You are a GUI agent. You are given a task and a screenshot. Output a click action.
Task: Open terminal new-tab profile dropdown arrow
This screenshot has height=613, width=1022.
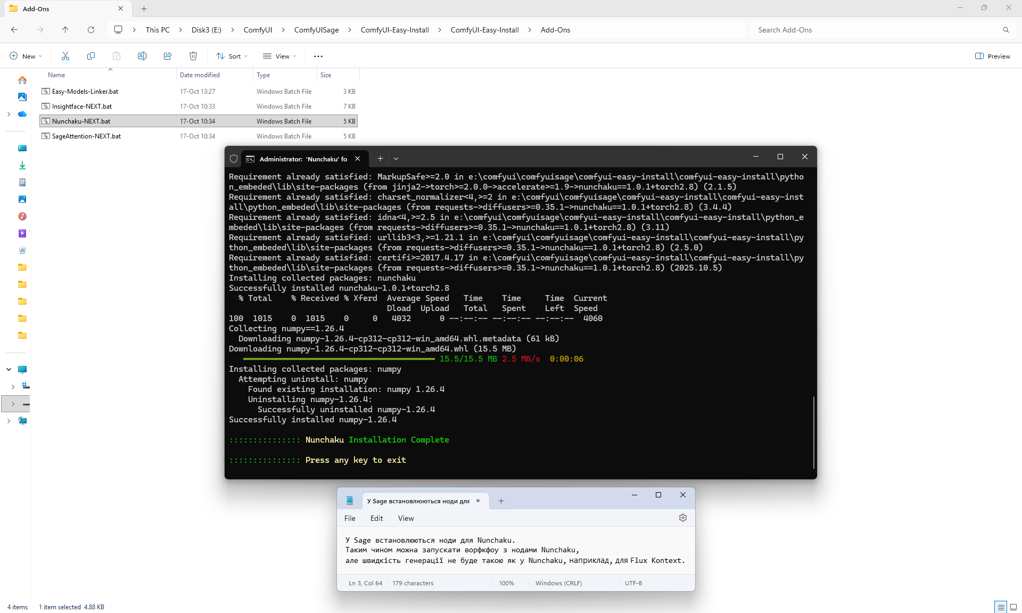(396, 159)
